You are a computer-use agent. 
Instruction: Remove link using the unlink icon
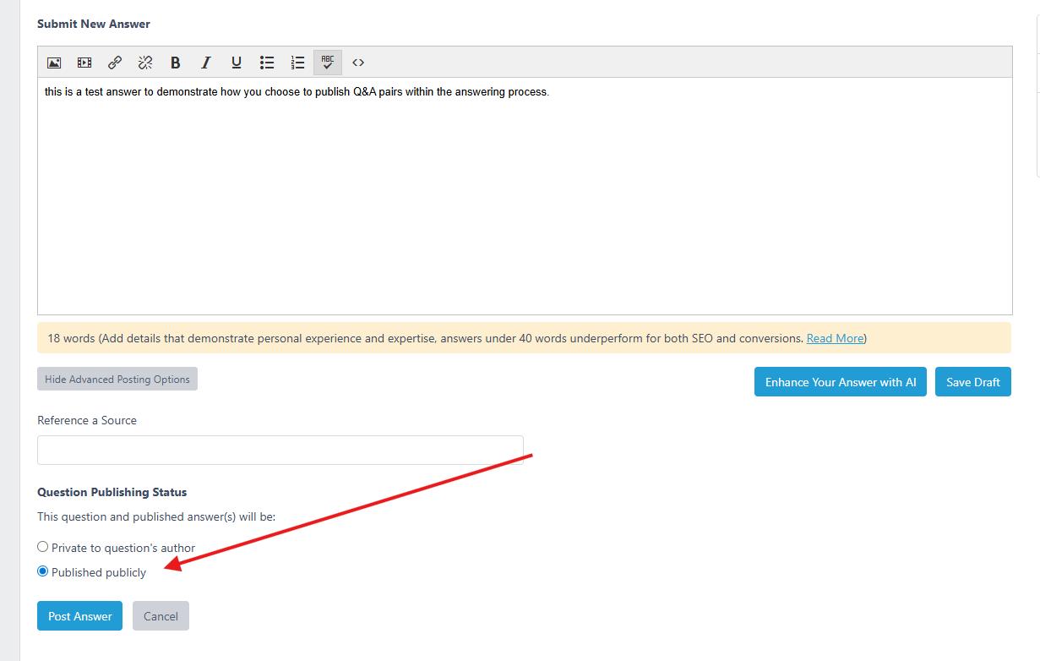(x=145, y=63)
